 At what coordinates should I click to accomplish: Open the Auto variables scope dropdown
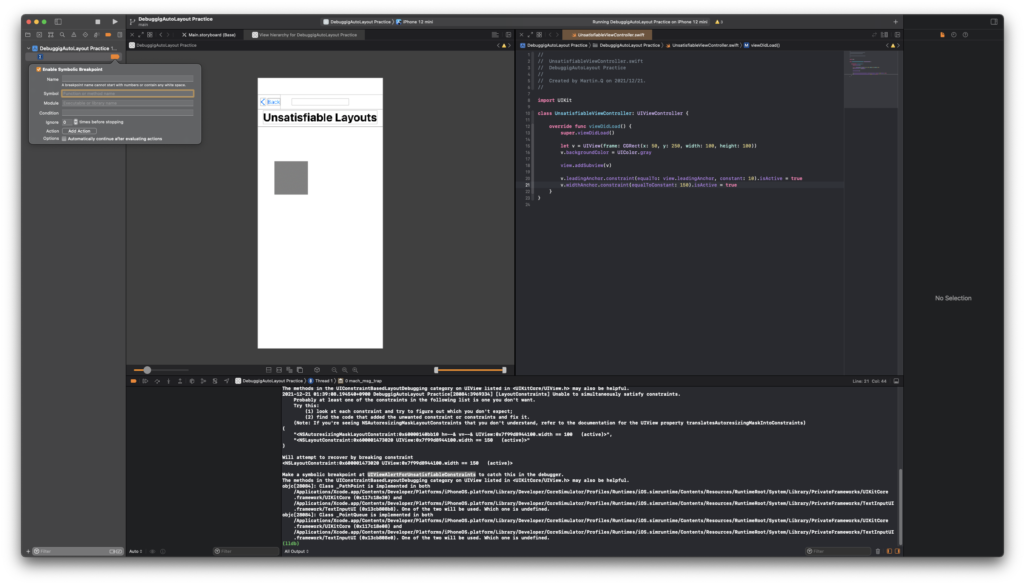[x=135, y=551]
